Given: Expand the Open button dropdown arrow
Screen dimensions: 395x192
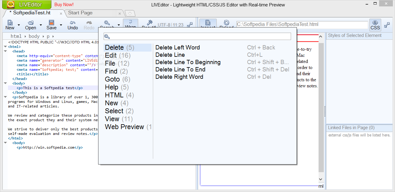Looking at the screenshot, I should (x=41, y=25).
